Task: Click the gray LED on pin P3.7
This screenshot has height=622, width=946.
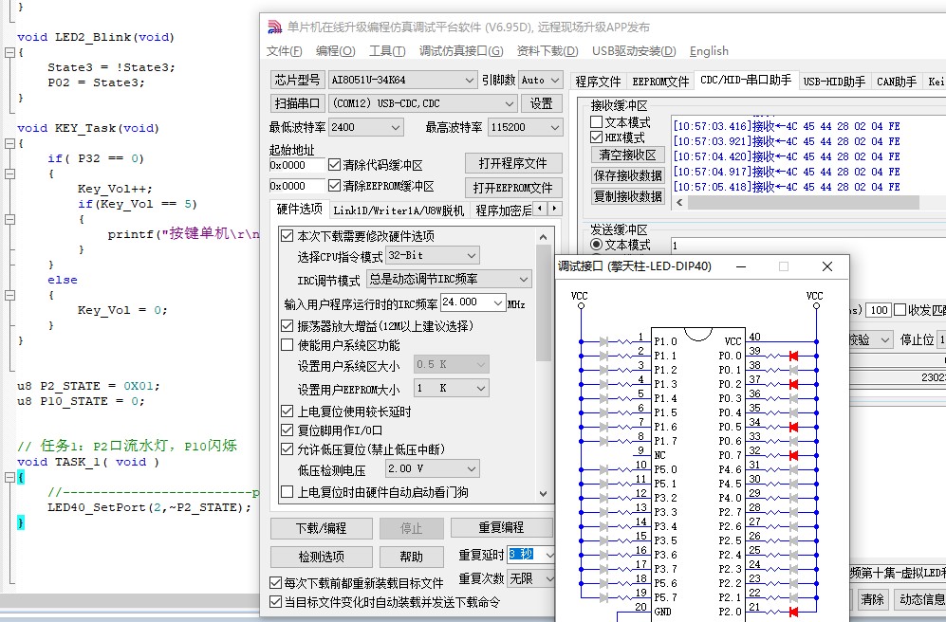Action: (x=603, y=570)
